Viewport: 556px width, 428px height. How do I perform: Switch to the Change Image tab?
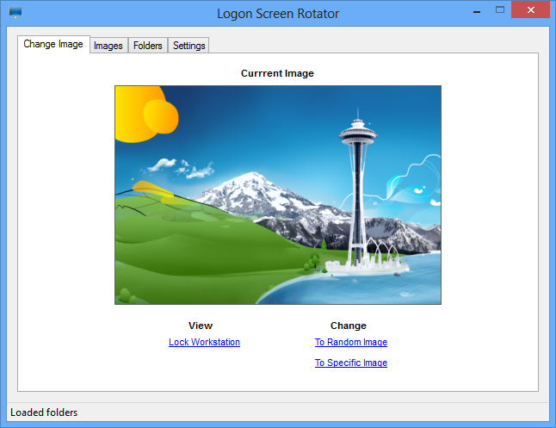[x=53, y=44]
